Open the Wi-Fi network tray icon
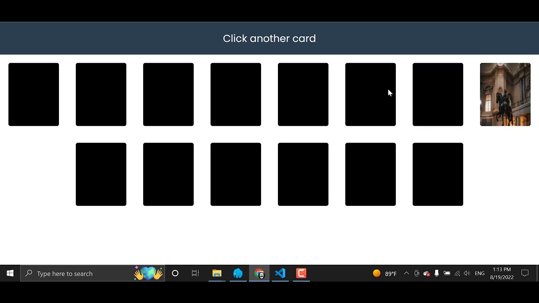This screenshot has height=303, width=539. pos(457,274)
